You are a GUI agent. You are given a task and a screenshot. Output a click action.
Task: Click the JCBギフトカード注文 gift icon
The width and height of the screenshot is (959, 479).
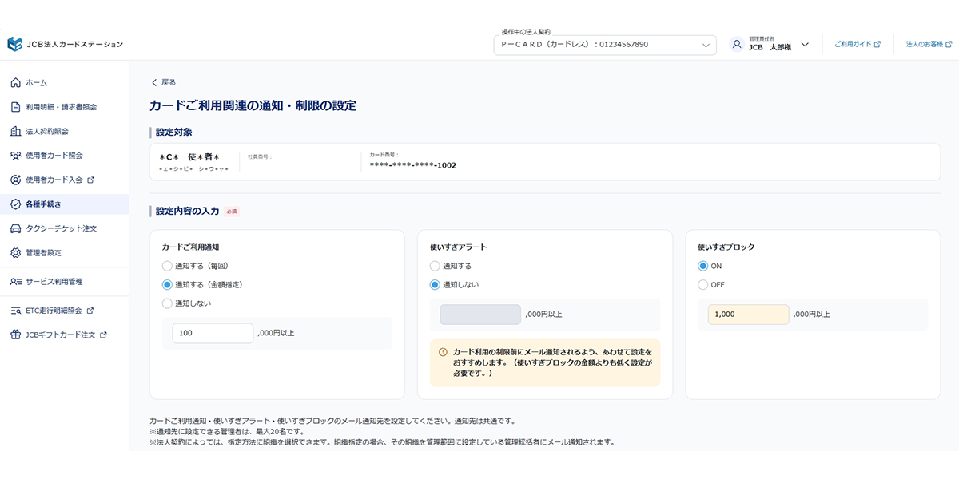(x=15, y=335)
